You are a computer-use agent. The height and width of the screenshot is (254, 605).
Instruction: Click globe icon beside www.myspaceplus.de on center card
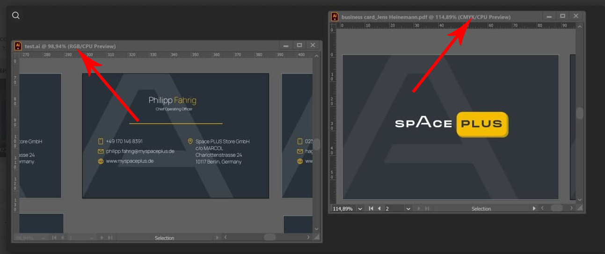tap(101, 161)
